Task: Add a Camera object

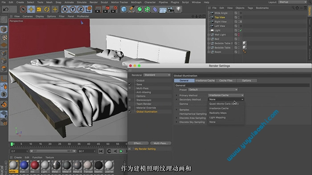Action: 171,9
